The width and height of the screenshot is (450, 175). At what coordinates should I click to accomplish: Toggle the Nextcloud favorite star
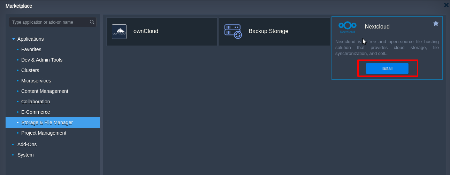[x=436, y=23]
